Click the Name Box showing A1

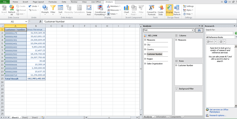click(x=12, y=22)
